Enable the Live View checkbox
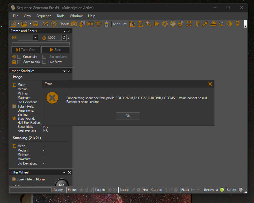The width and height of the screenshot is (254, 203). pyautogui.click(x=44, y=62)
